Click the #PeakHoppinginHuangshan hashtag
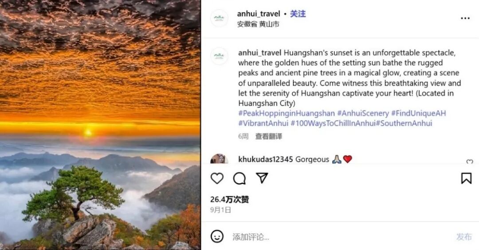 (286, 113)
